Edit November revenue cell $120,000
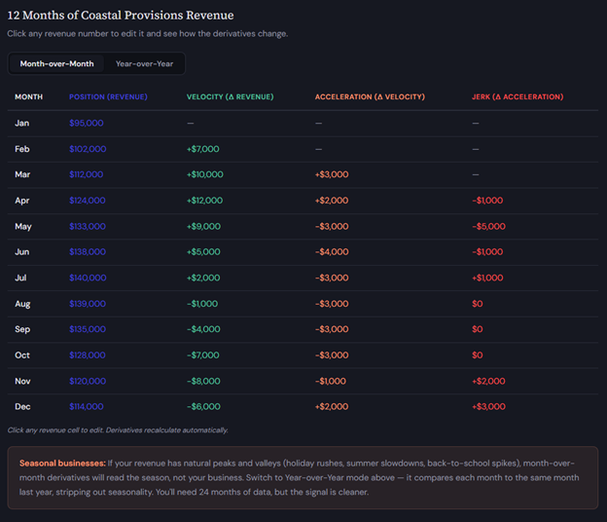 (88, 381)
